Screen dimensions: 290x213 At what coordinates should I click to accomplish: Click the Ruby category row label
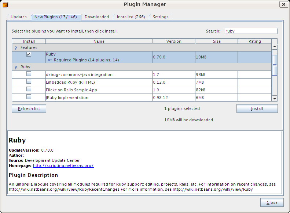pyautogui.click(x=25, y=67)
